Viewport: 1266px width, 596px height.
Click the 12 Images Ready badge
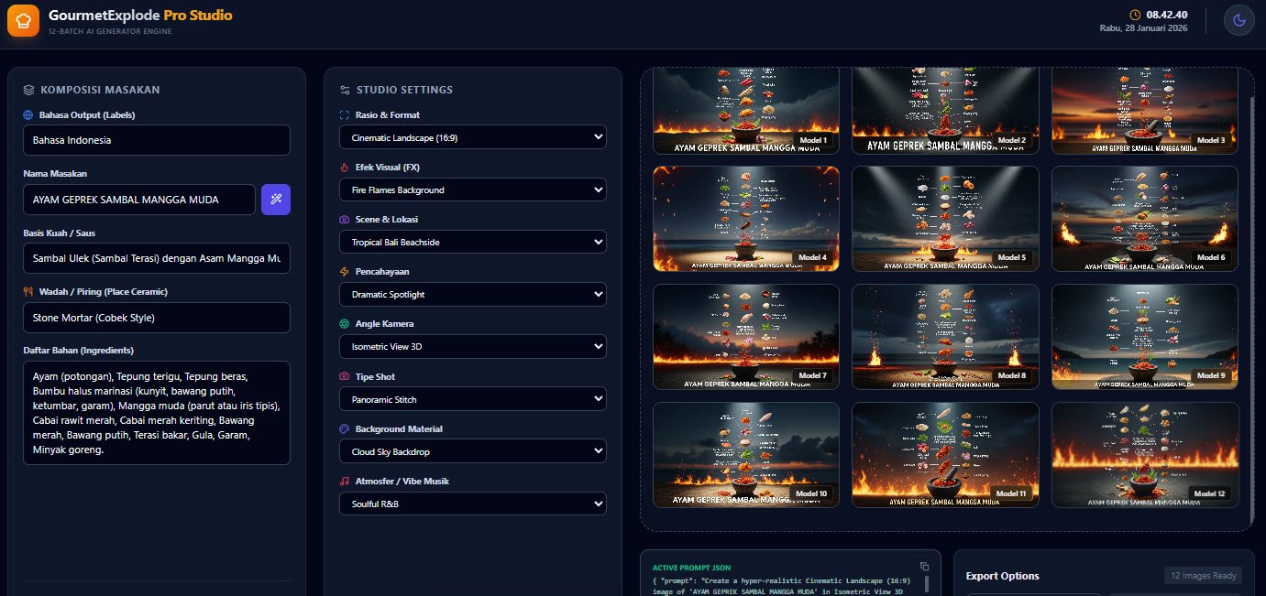point(1203,576)
